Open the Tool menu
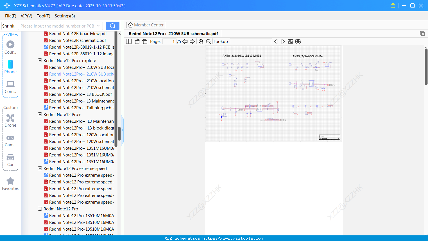The width and height of the screenshot is (428, 241). (44, 16)
